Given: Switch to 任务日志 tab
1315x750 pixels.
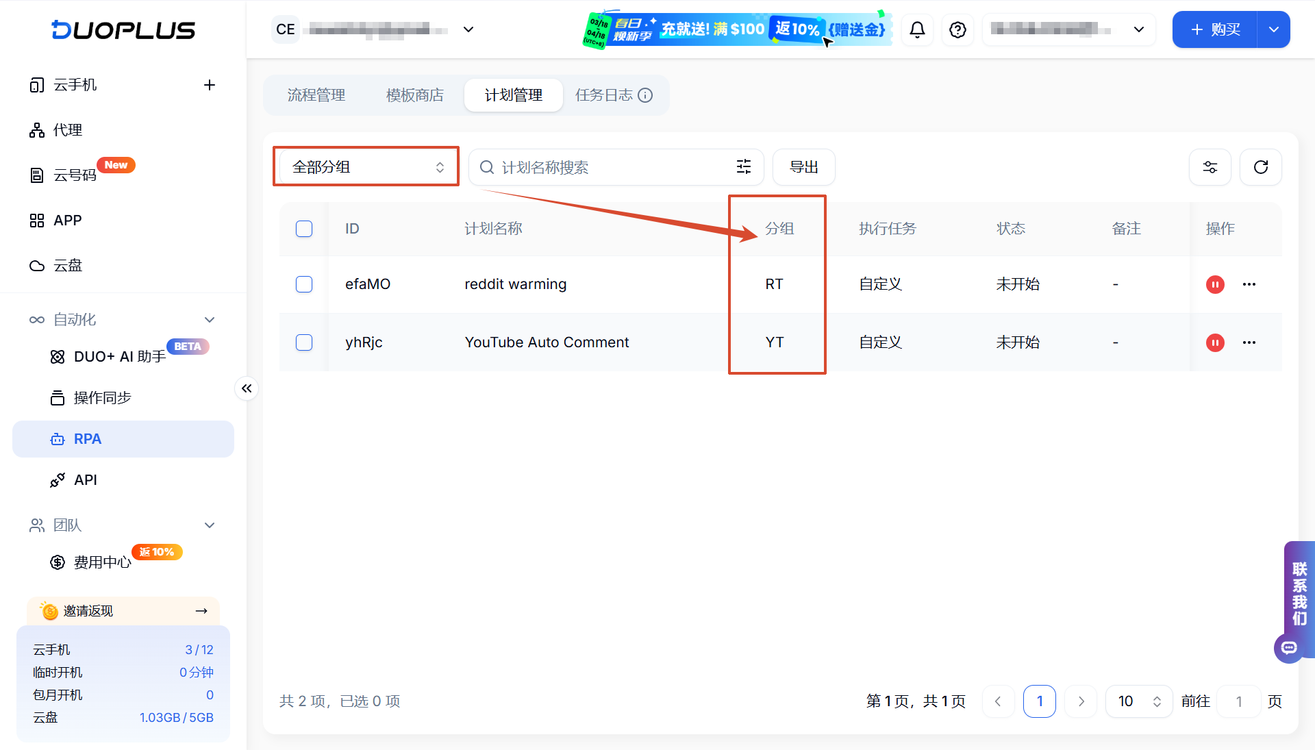Looking at the screenshot, I should 603,95.
